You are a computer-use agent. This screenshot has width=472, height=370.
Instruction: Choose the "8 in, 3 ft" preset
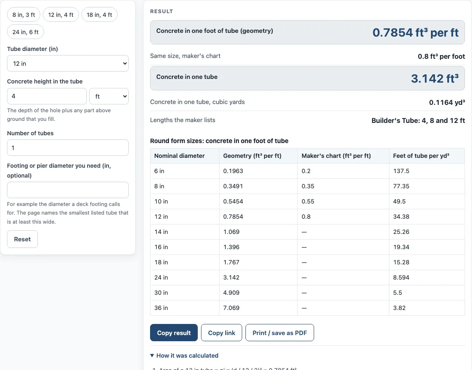[x=23, y=15]
